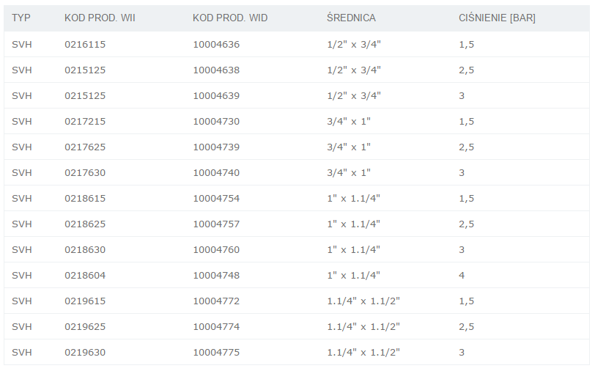This screenshot has height=371, width=595.
Task: Select product code 10004772
Action: tap(216, 301)
